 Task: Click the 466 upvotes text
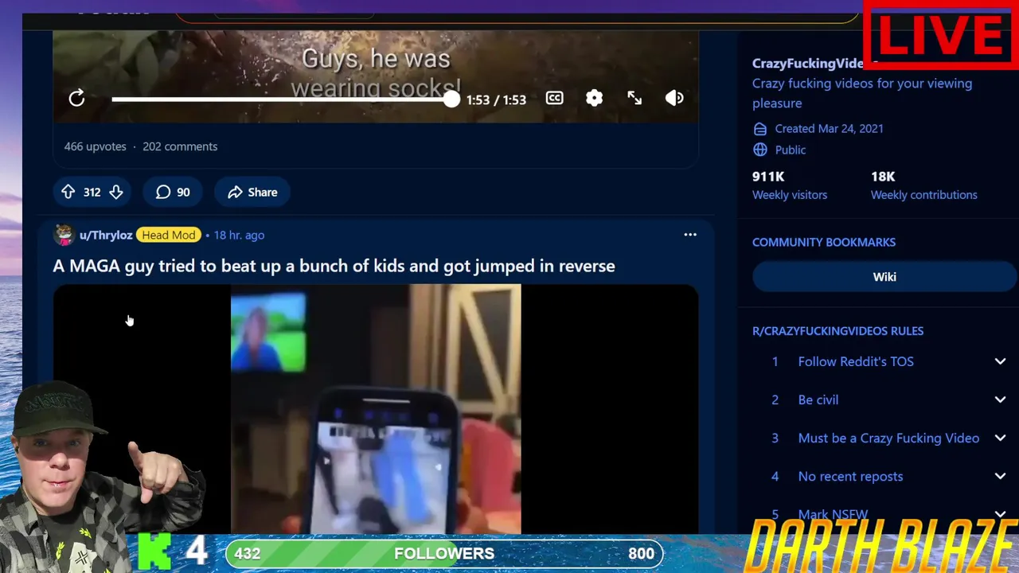[95, 146]
